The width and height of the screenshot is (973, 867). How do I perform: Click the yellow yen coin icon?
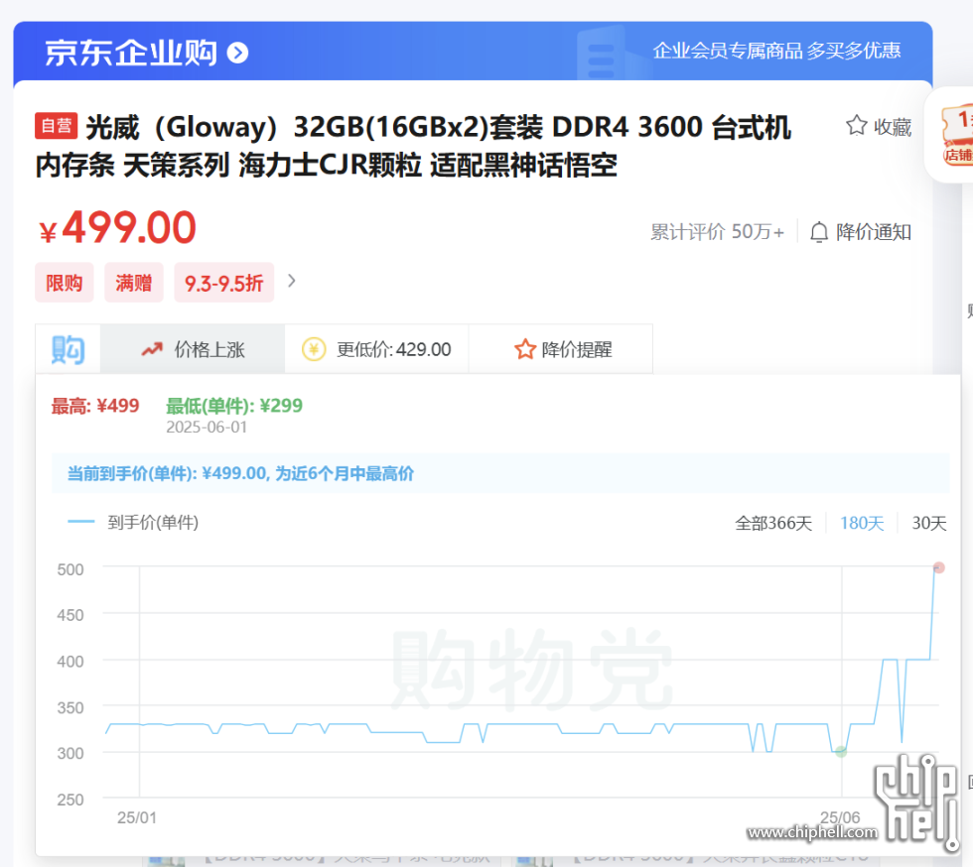point(314,349)
